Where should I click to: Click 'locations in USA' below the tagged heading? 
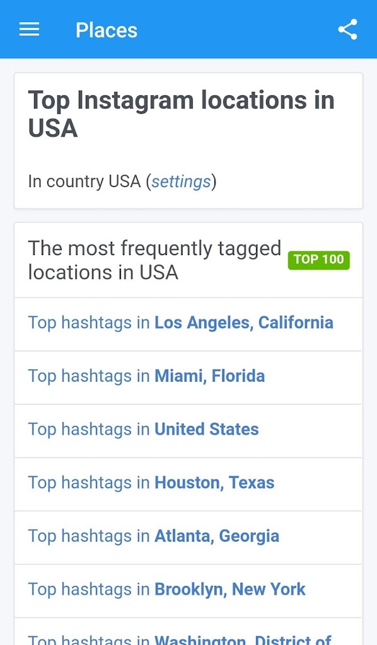point(103,272)
